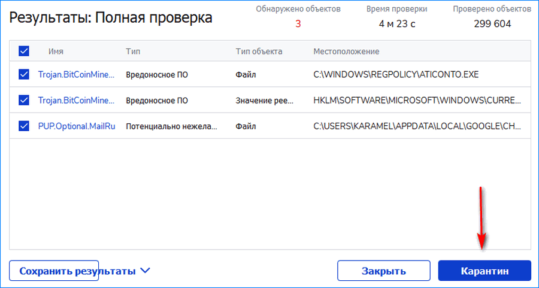The height and width of the screenshot is (288, 539).
Task: Expand the chevron next to Сохранить результаты
Action: [144, 271]
